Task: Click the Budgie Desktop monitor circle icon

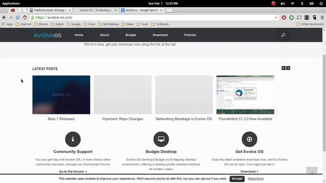Action: pos(161,139)
